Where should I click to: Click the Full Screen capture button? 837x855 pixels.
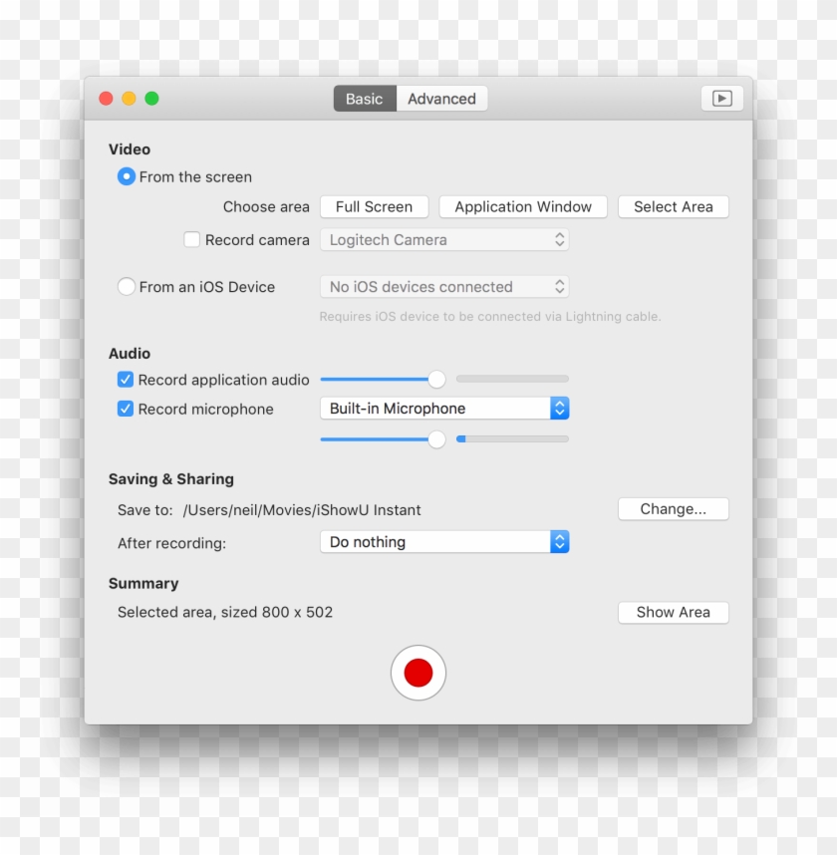coord(374,206)
